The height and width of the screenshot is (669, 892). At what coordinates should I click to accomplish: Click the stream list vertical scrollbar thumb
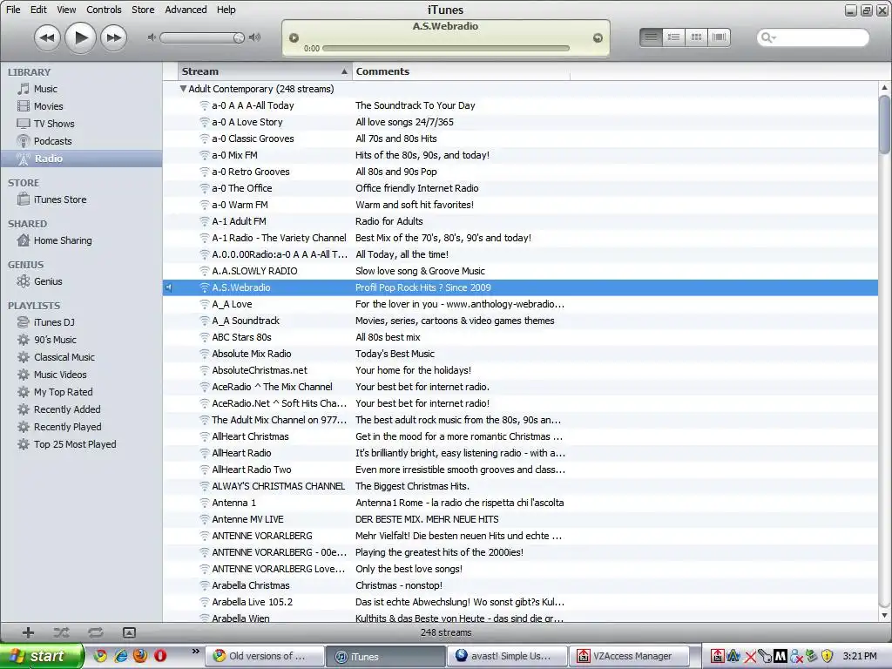coord(884,124)
